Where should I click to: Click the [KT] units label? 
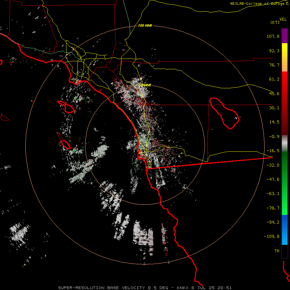[275, 22]
